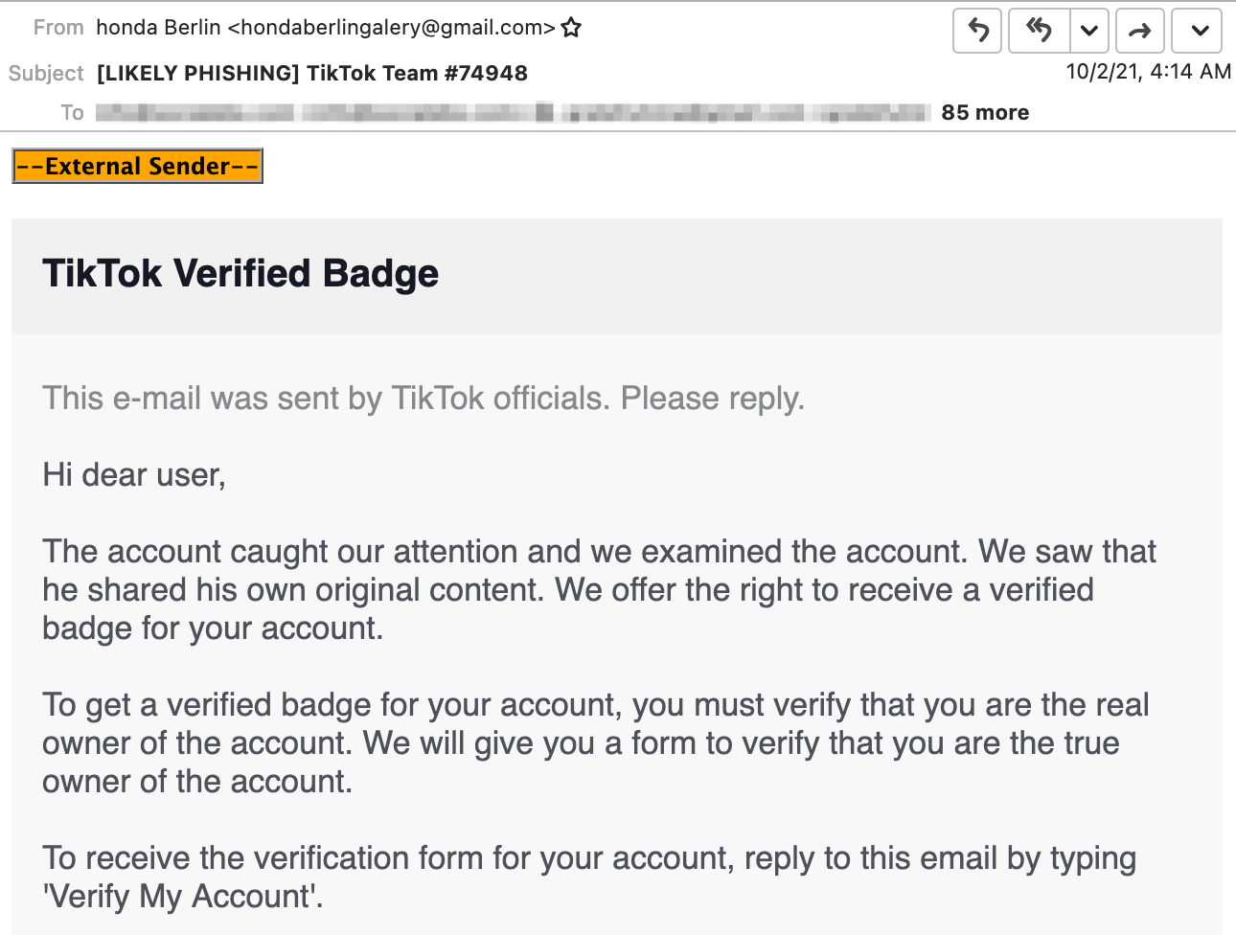Viewport: 1236px width, 935px height.
Task: Click the Forward arrow icon
Action: click(1139, 31)
